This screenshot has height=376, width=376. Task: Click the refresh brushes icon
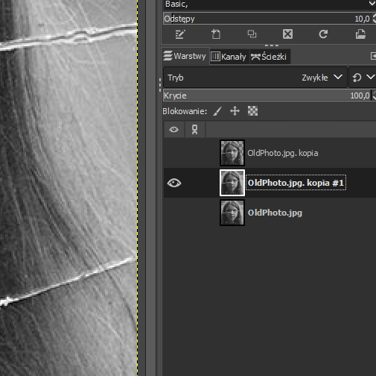323,34
